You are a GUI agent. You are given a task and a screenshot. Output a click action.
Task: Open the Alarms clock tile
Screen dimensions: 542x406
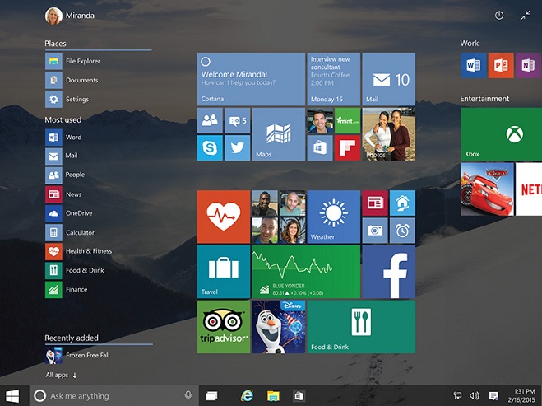tap(403, 231)
